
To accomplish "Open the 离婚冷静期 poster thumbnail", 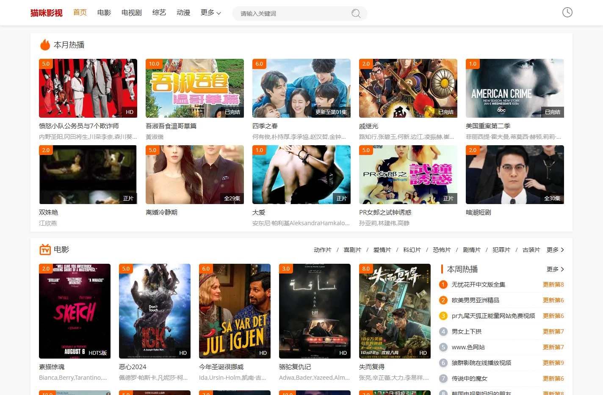I will (195, 174).
